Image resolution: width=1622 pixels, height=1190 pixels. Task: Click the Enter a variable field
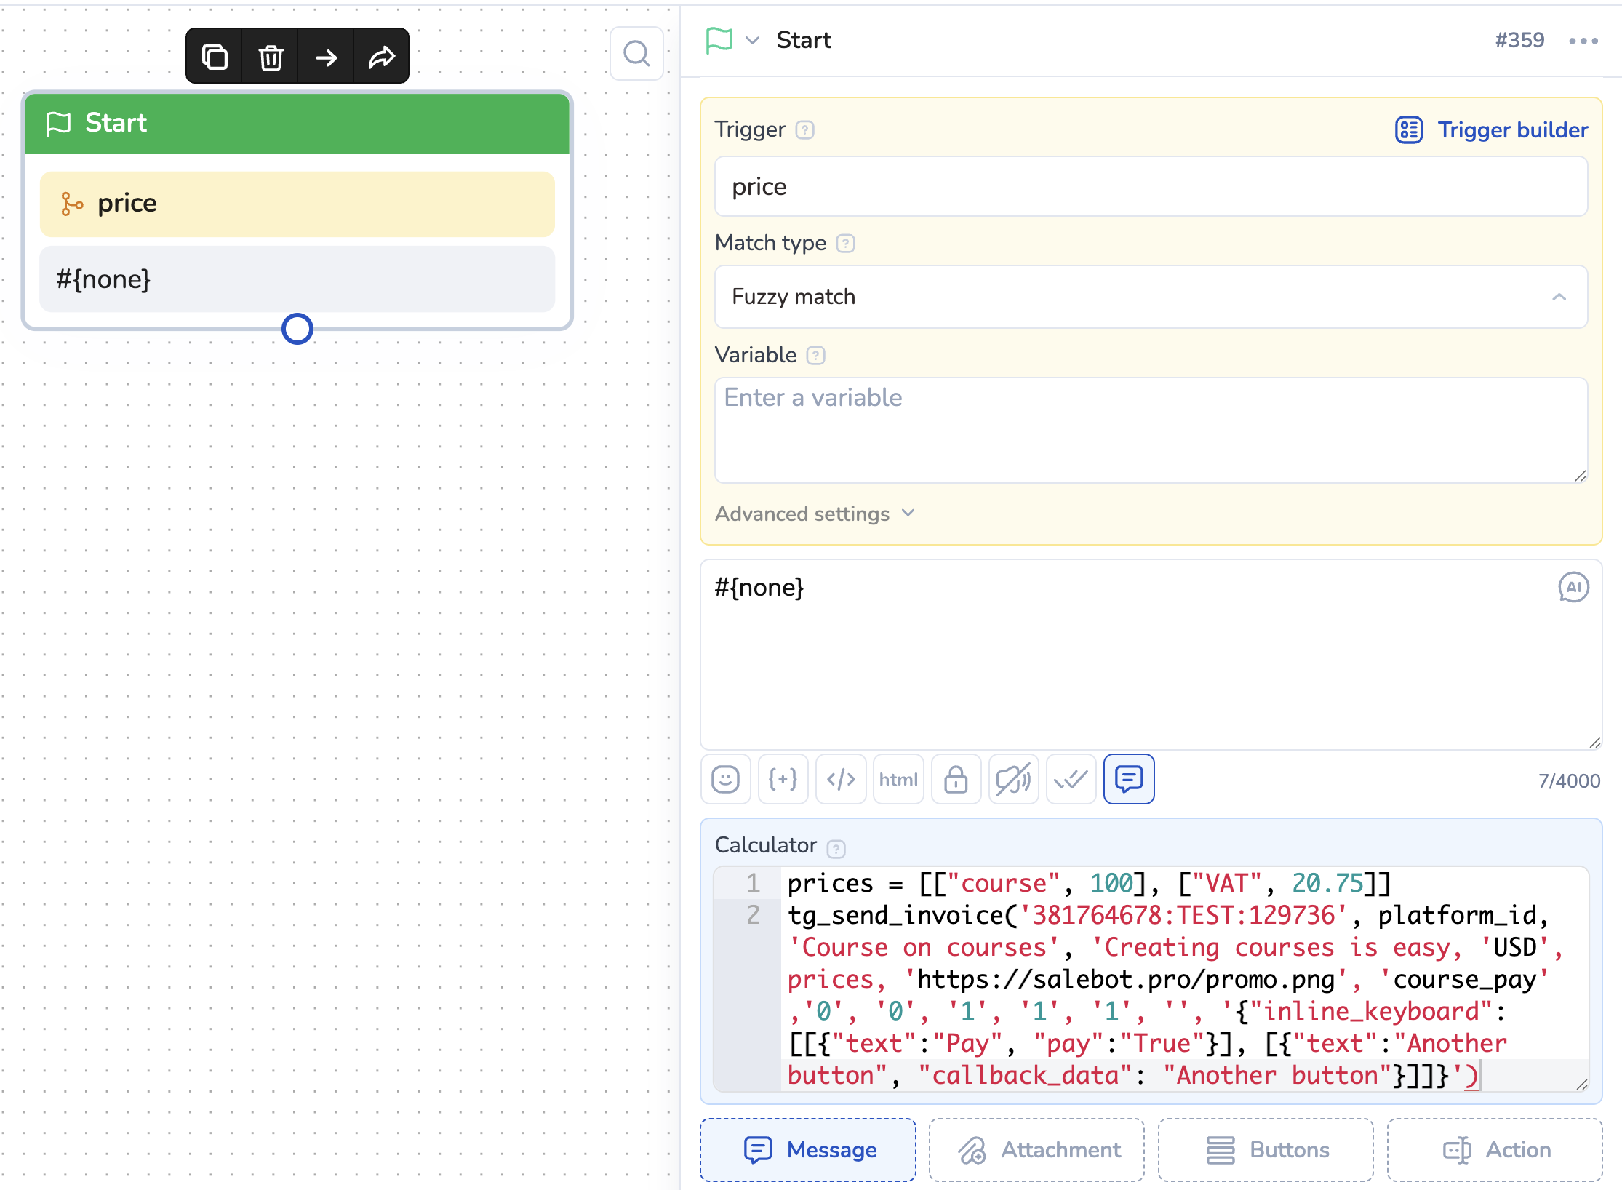pyautogui.click(x=1150, y=429)
